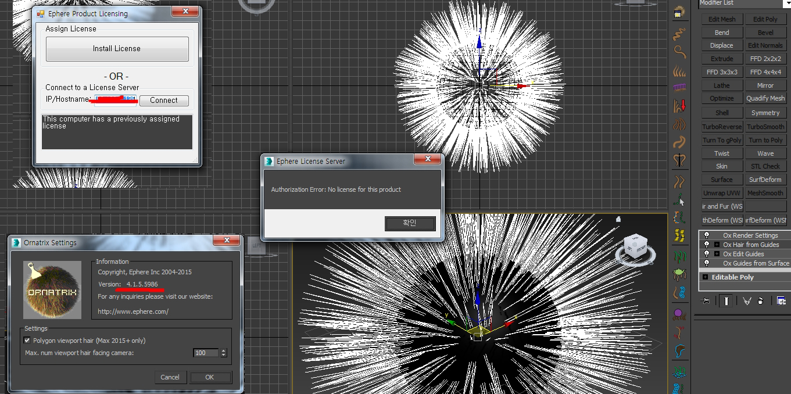This screenshot has height=394, width=791.
Task: Toggle lightbulb for Ox Render Settings modifier
Action: 707,235
